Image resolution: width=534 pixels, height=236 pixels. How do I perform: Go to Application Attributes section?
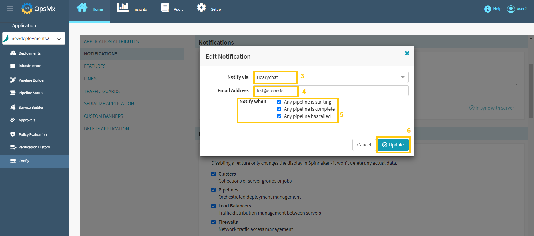pos(111,41)
